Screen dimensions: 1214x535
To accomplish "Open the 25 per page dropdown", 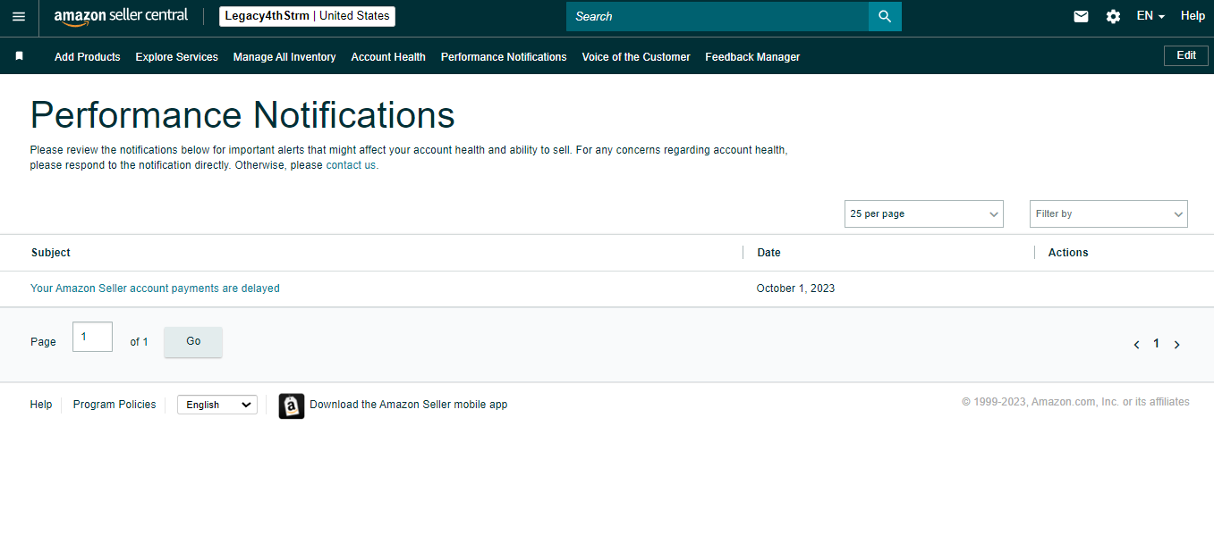I will tap(924, 214).
